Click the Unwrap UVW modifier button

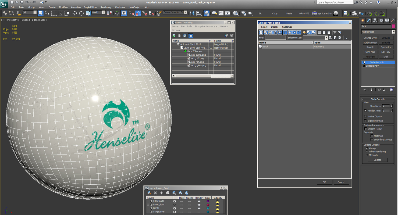[x=370, y=38]
